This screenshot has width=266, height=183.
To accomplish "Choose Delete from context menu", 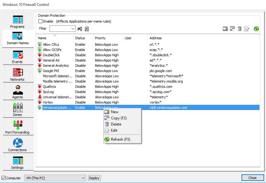I will [x=122, y=124].
